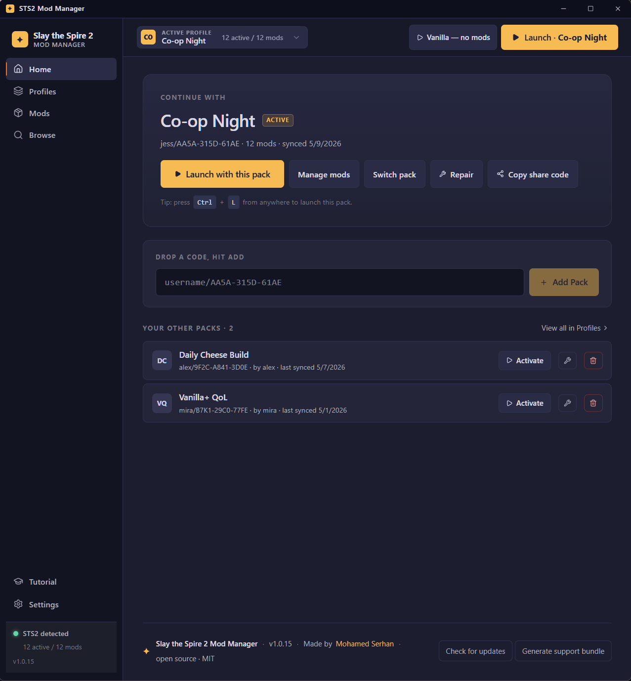Click the title bar app icon
This screenshot has height=681, width=631.
[x=10, y=8]
